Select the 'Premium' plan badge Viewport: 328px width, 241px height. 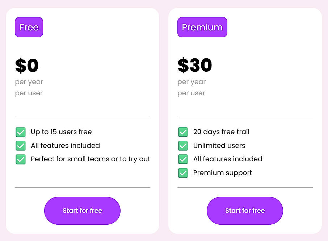202,27
